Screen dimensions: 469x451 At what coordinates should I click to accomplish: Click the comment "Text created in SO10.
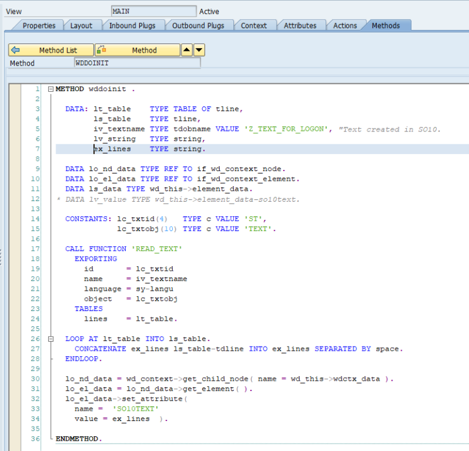390,130
